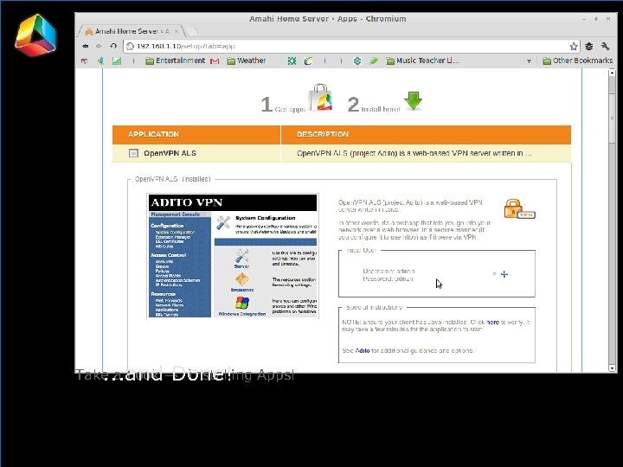This screenshot has width=623, height=467.
Task: Click the scrollbar up arrow
Action: coord(613,73)
